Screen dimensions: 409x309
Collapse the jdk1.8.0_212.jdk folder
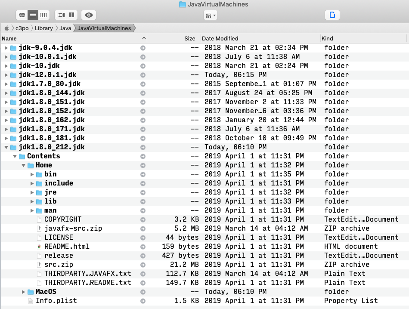point(6,147)
